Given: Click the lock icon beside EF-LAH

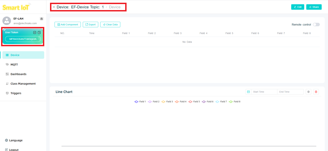Looking at the screenshot, I should click(x=42, y=19).
